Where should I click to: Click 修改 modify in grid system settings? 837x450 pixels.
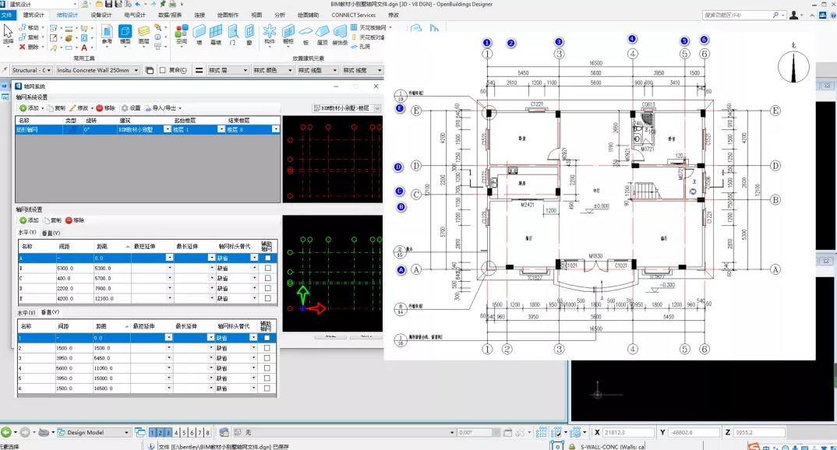point(79,107)
